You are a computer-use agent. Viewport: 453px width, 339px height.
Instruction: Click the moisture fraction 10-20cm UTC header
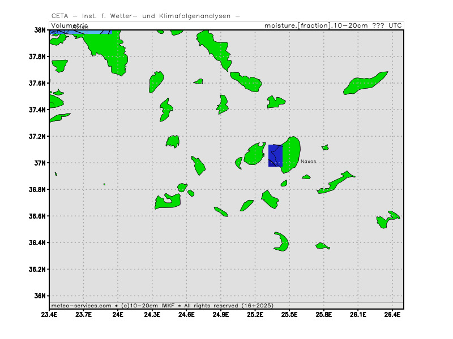coord(334,25)
